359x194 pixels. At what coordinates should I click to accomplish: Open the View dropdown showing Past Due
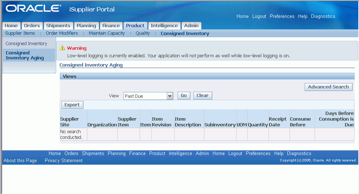[148, 96]
